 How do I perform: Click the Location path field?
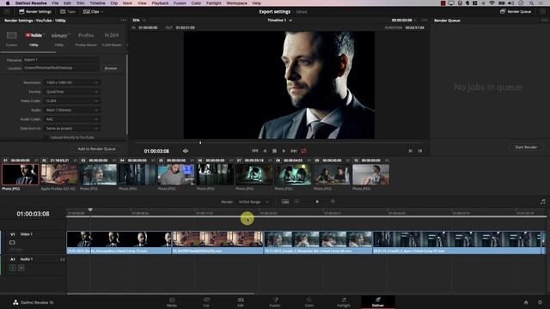click(61, 68)
